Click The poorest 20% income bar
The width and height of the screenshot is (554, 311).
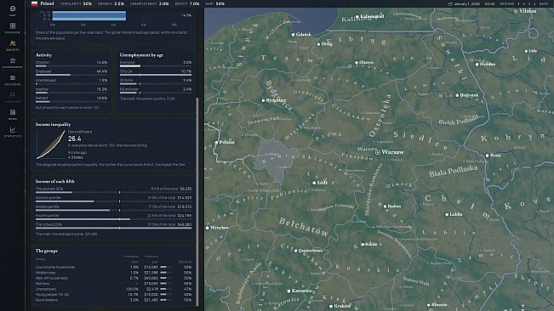tap(113, 193)
